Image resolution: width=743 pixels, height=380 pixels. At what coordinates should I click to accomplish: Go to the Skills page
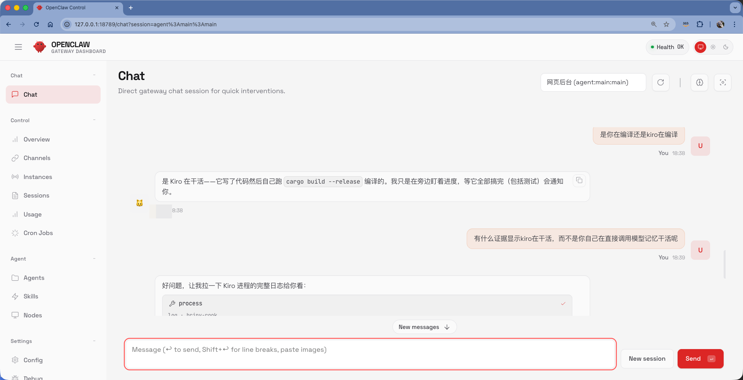(31, 297)
